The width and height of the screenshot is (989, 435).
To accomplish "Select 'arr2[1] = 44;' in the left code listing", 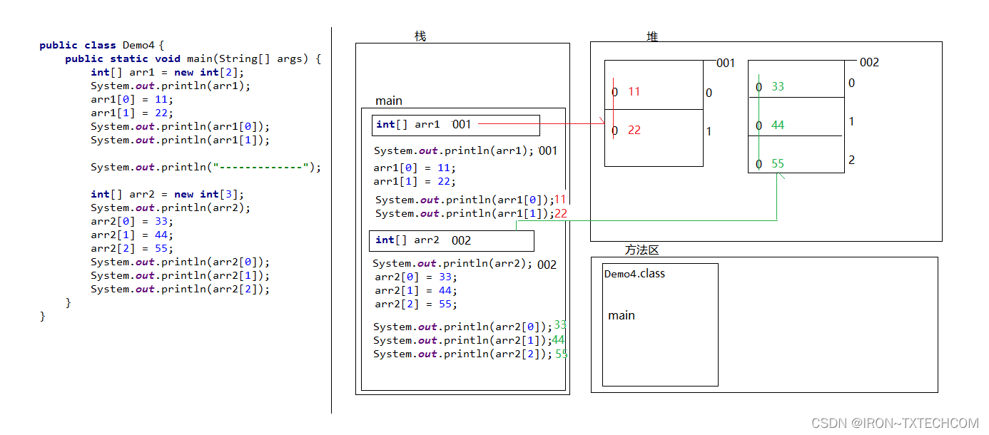I will tap(132, 235).
